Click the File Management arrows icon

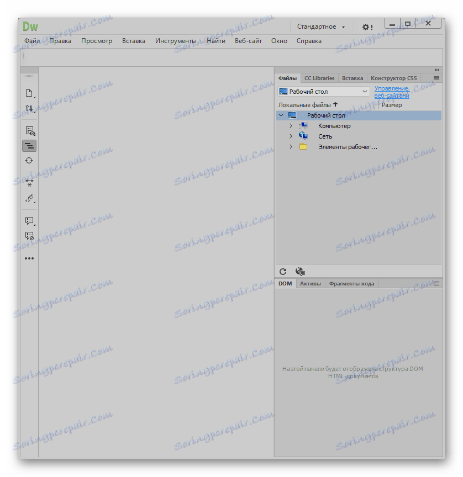(x=29, y=109)
